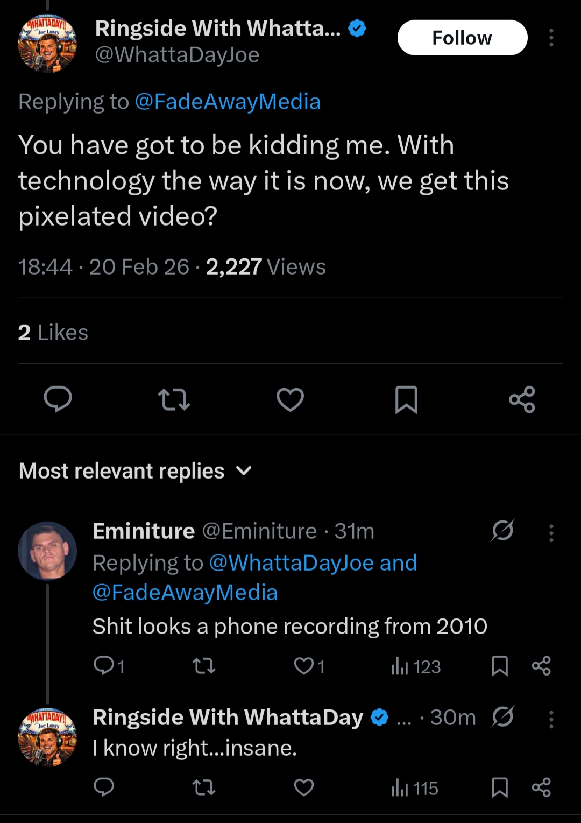This screenshot has width=581, height=823.
Task: Share Eminiture's reply
Action: click(541, 666)
